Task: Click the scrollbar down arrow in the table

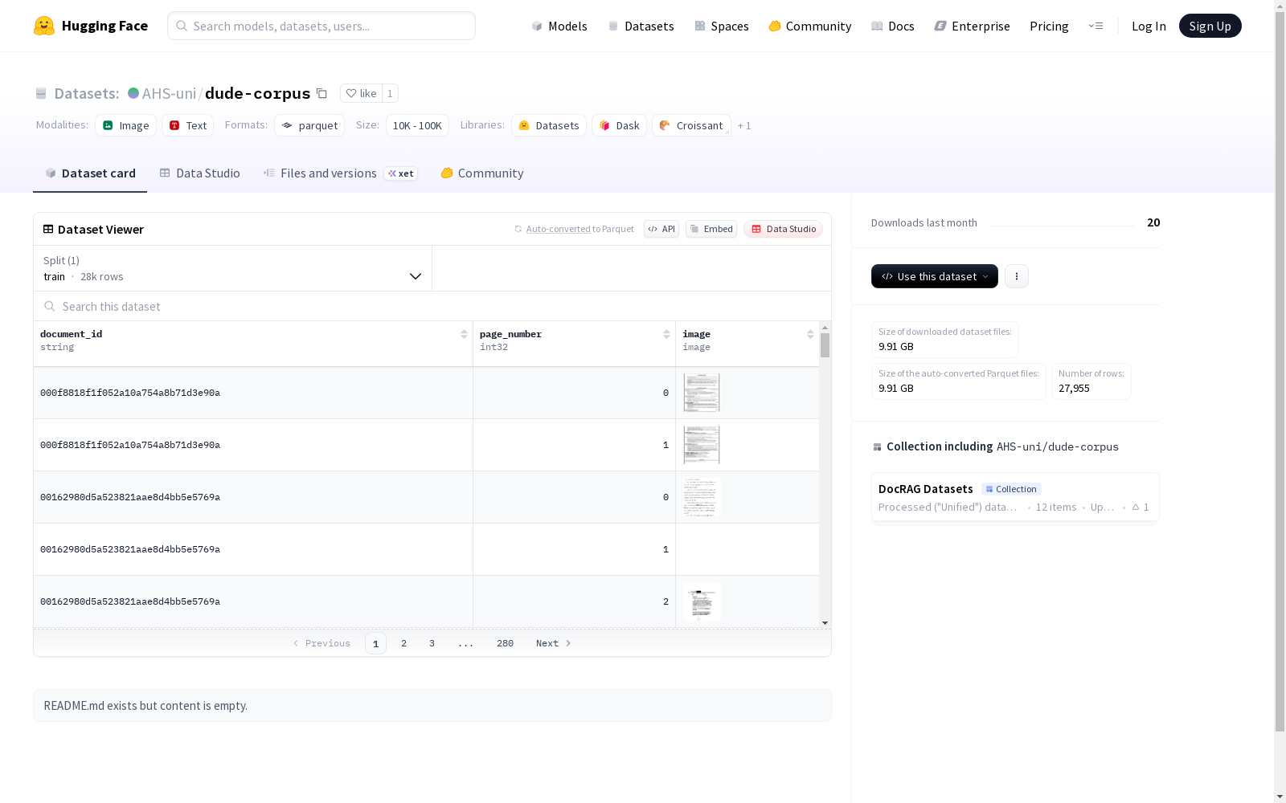Action: click(x=825, y=623)
